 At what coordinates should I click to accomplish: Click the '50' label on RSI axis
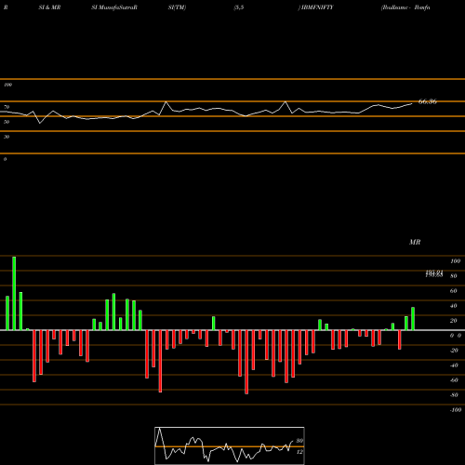tap(7, 122)
